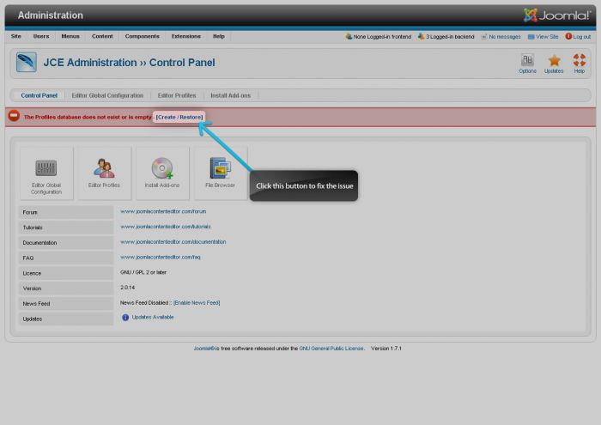Image resolution: width=601 pixels, height=425 pixels.
Task: Open the Help lifebuoy icon
Action: [580, 60]
